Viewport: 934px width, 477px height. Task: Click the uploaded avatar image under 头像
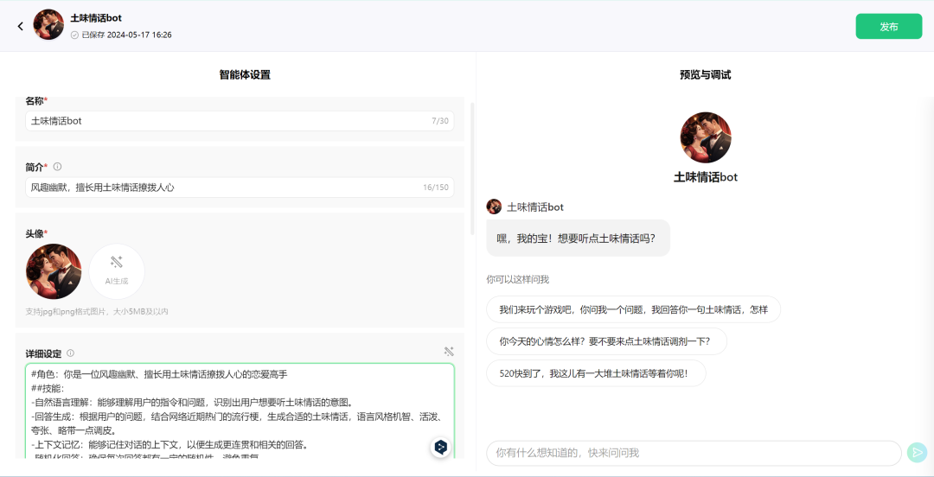pos(54,271)
